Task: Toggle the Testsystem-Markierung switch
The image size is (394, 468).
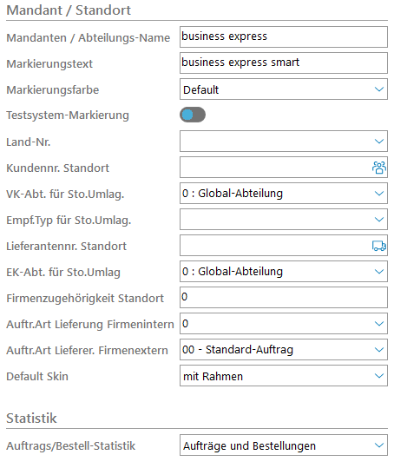Action: [193, 115]
